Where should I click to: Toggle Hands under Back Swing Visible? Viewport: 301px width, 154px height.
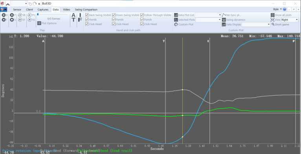[x=87, y=20]
